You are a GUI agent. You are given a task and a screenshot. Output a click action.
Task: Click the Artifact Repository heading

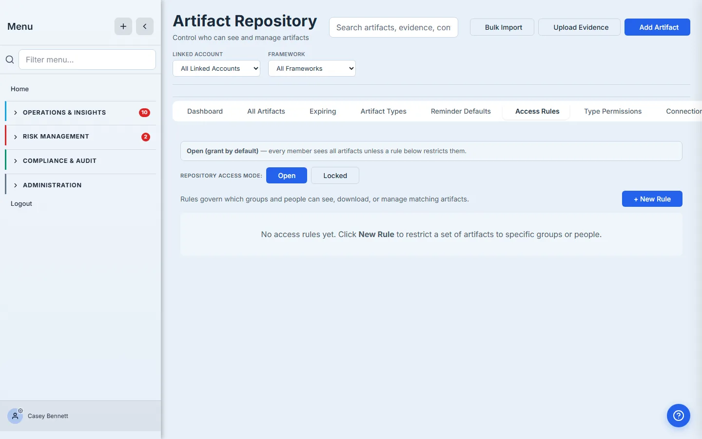[245, 21]
